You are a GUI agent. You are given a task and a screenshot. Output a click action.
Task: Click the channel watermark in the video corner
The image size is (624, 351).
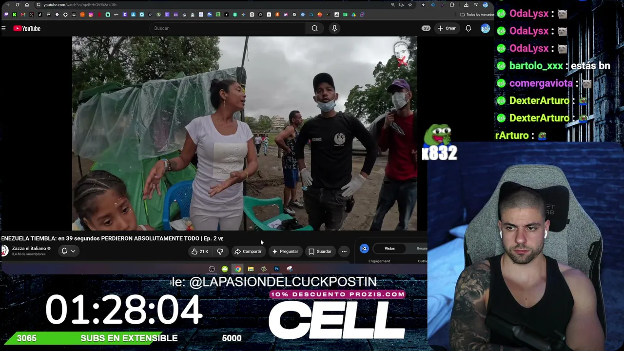coord(401,54)
